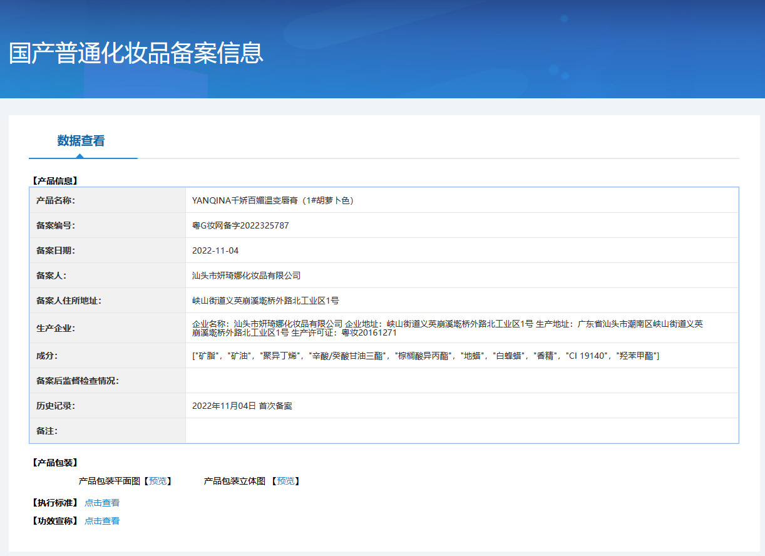
Task: Select the 汕头市妍琦娜化妆品有限公司 filer value
Action: [x=246, y=275]
